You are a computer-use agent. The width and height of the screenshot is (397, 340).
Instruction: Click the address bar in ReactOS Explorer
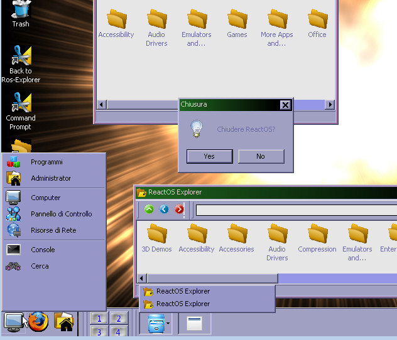pos(296,210)
